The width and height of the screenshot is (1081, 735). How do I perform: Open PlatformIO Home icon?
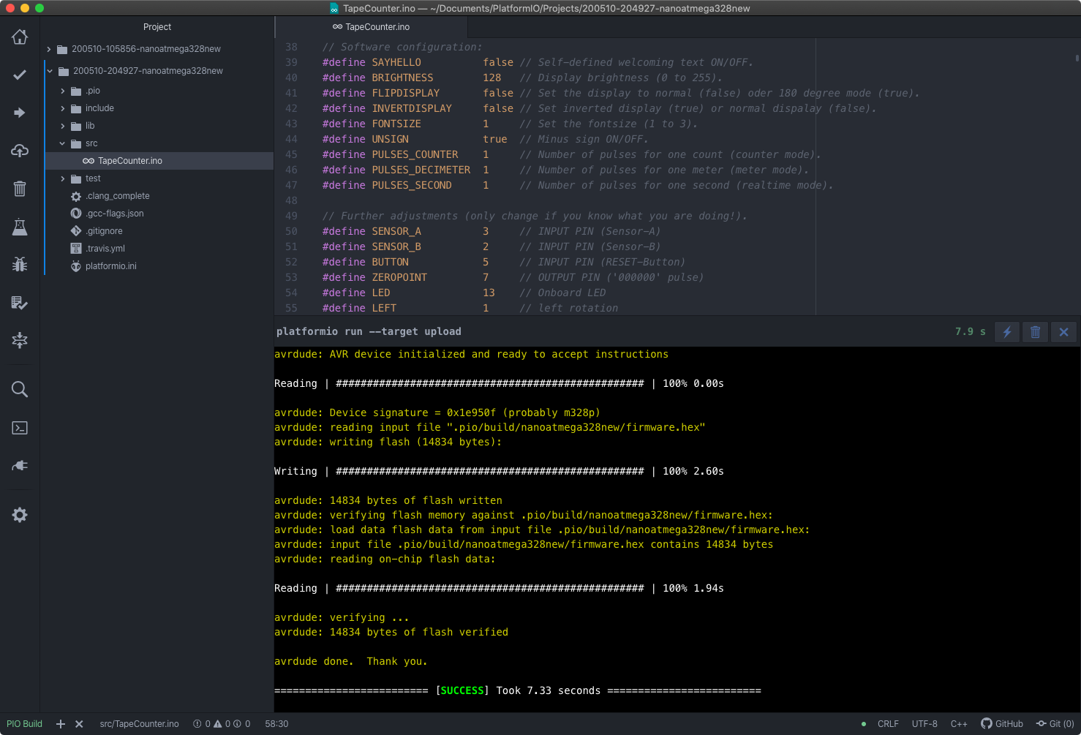pos(20,37)
